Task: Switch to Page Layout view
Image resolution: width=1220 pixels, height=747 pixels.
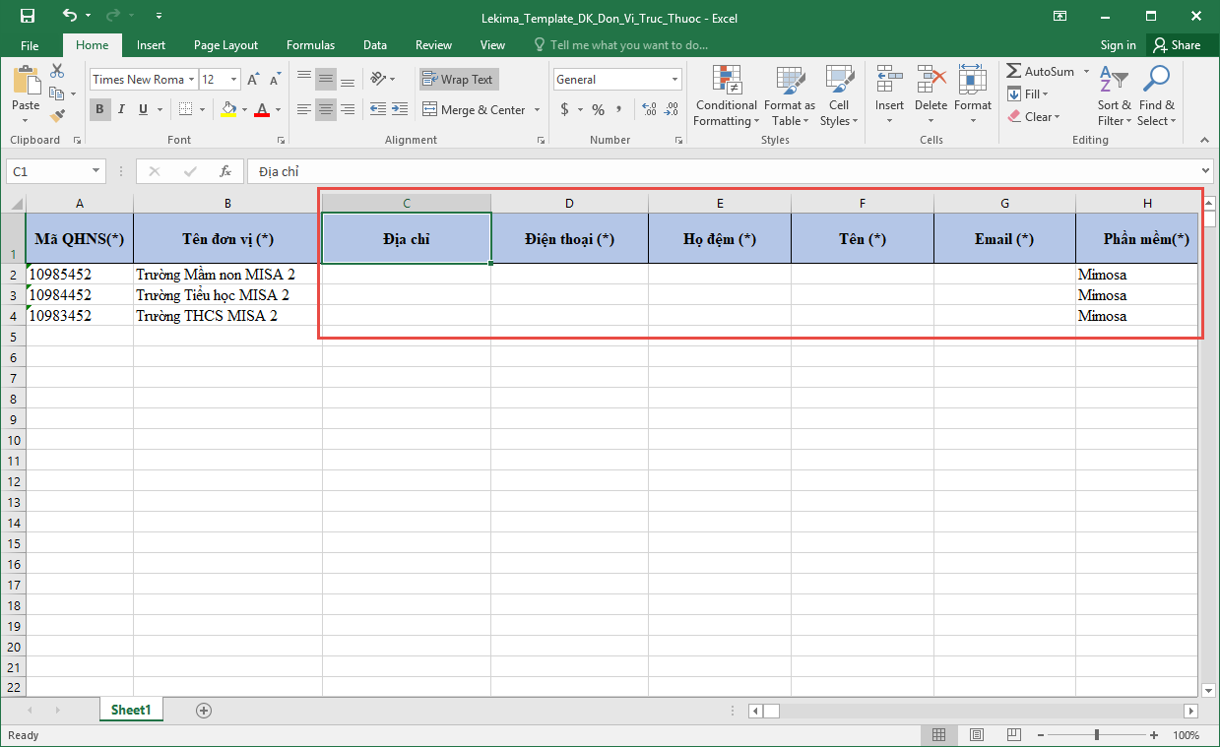Action: 976,735
